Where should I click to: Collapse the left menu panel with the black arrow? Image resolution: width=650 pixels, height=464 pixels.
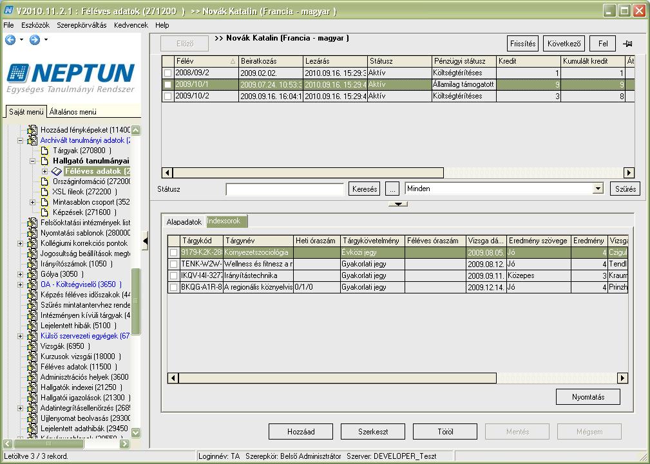[145, 241]
